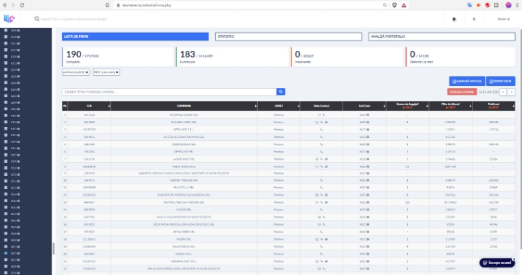
Task: Check the 8211 code checkbox in sidebar
Action: point(6,63)
